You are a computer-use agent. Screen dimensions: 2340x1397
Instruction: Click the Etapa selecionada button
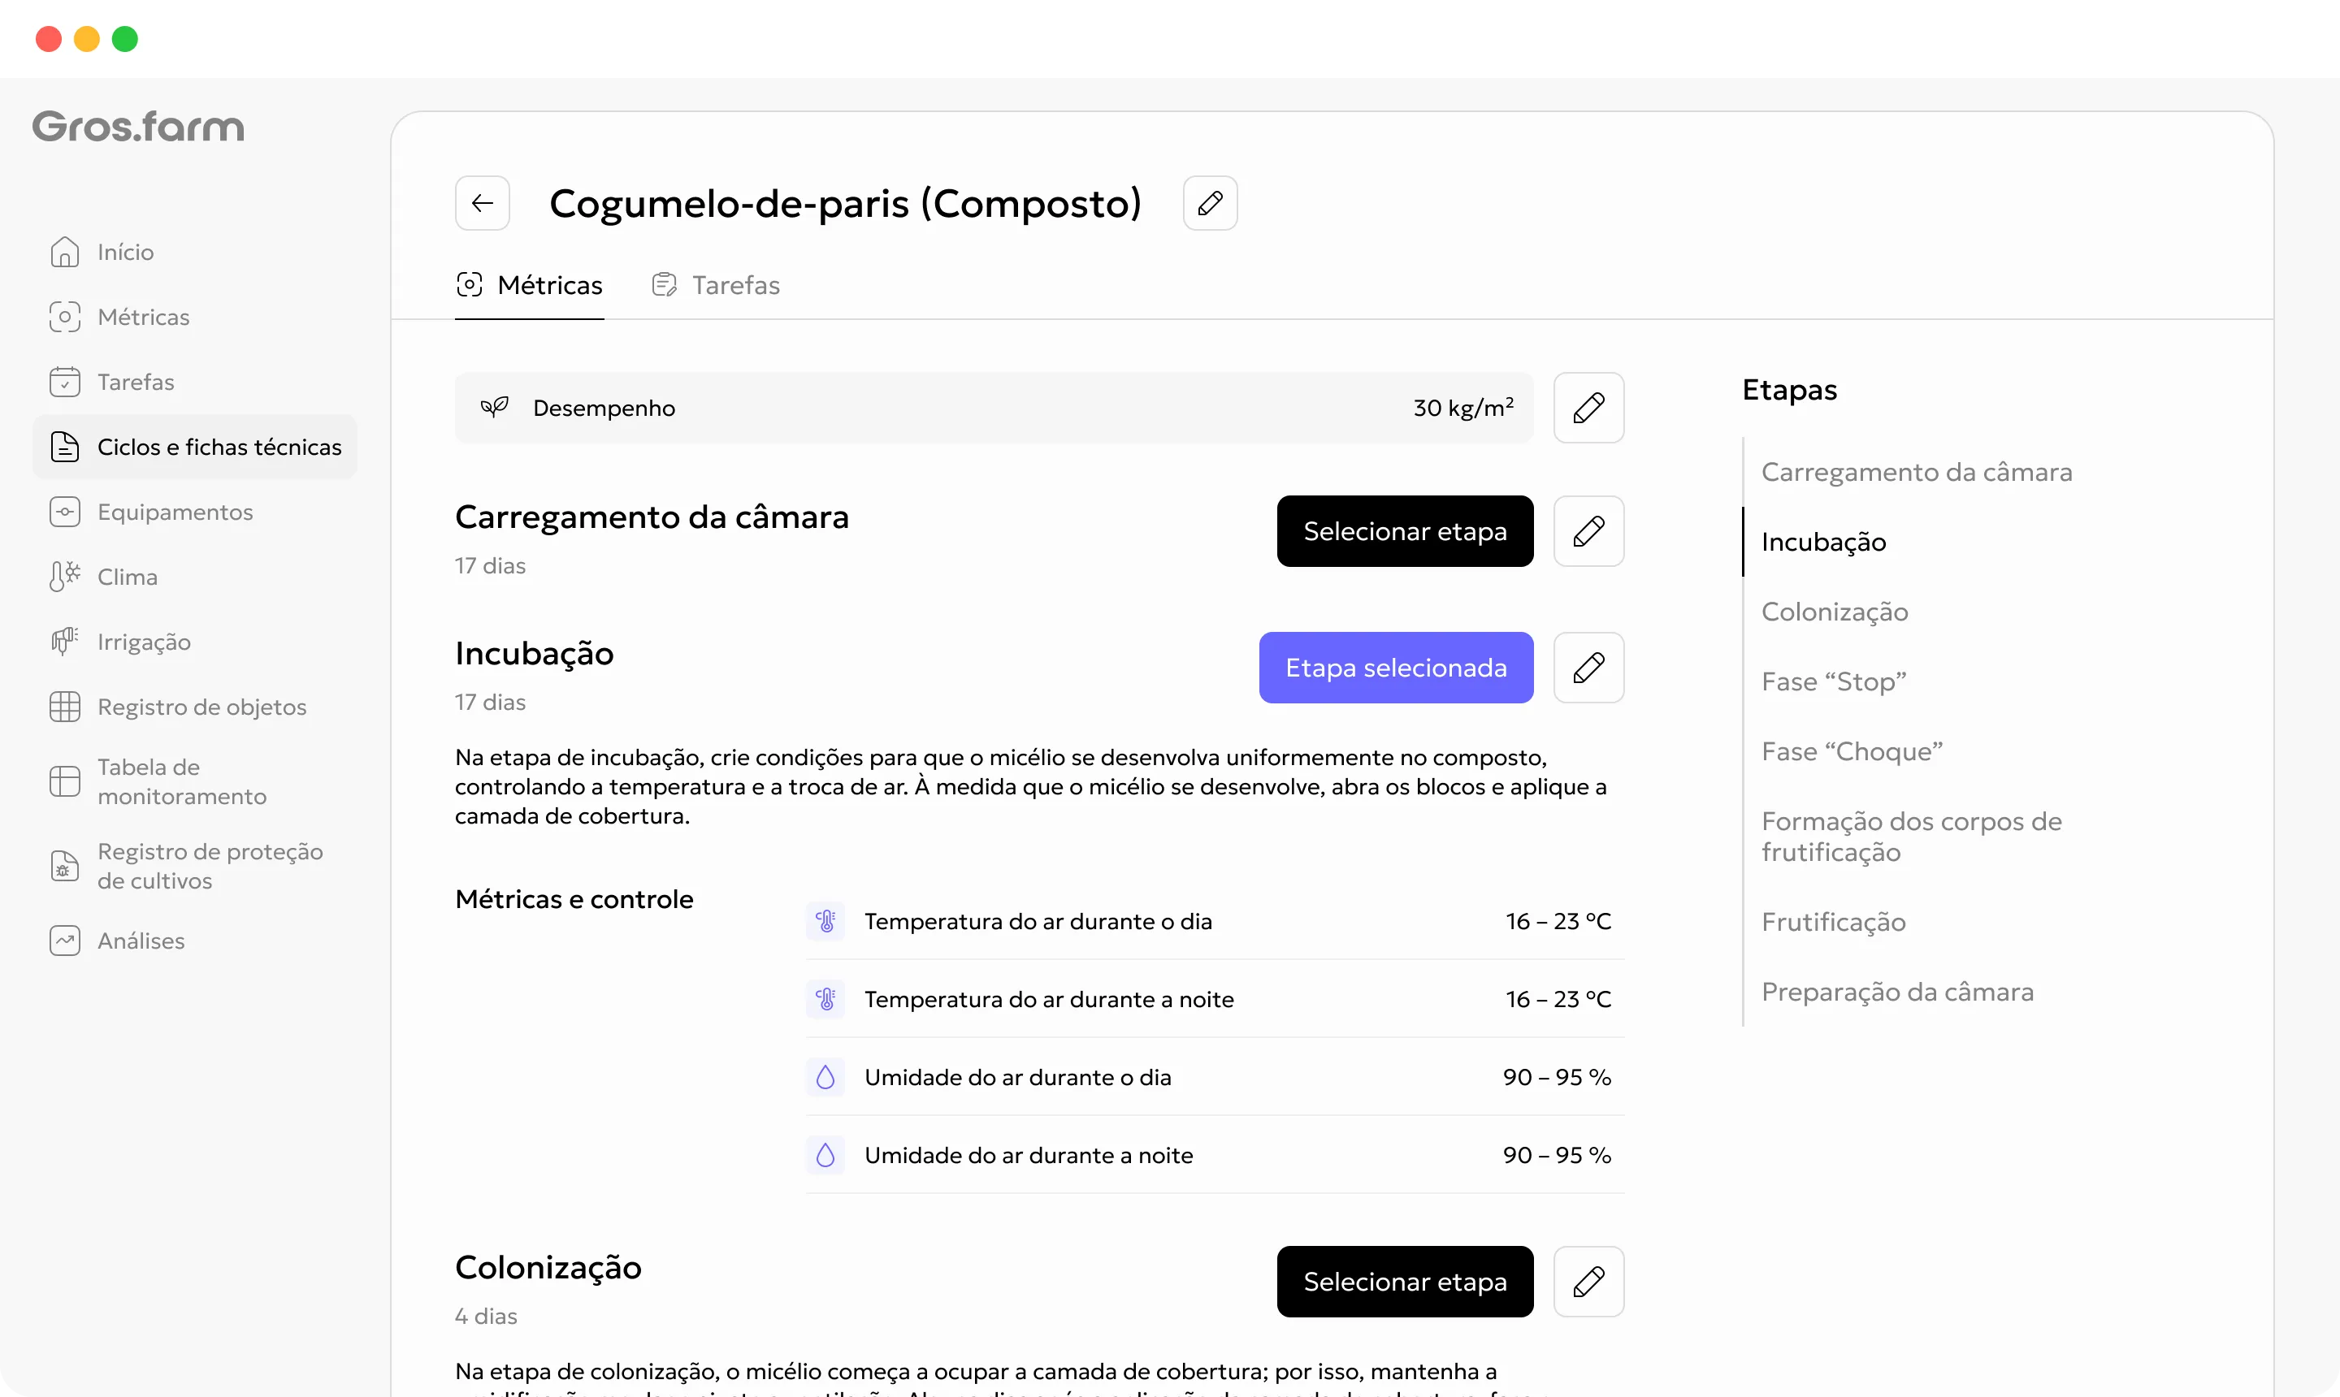tap(1396, 668)
